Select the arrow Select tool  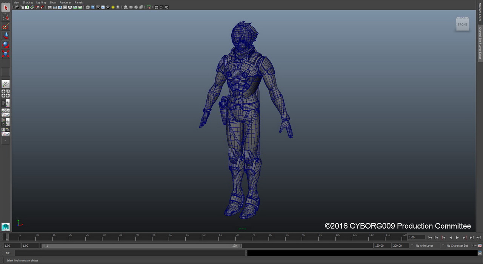tap(6, 8)
